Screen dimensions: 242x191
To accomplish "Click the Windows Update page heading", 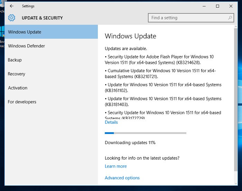I will point(130,36).
